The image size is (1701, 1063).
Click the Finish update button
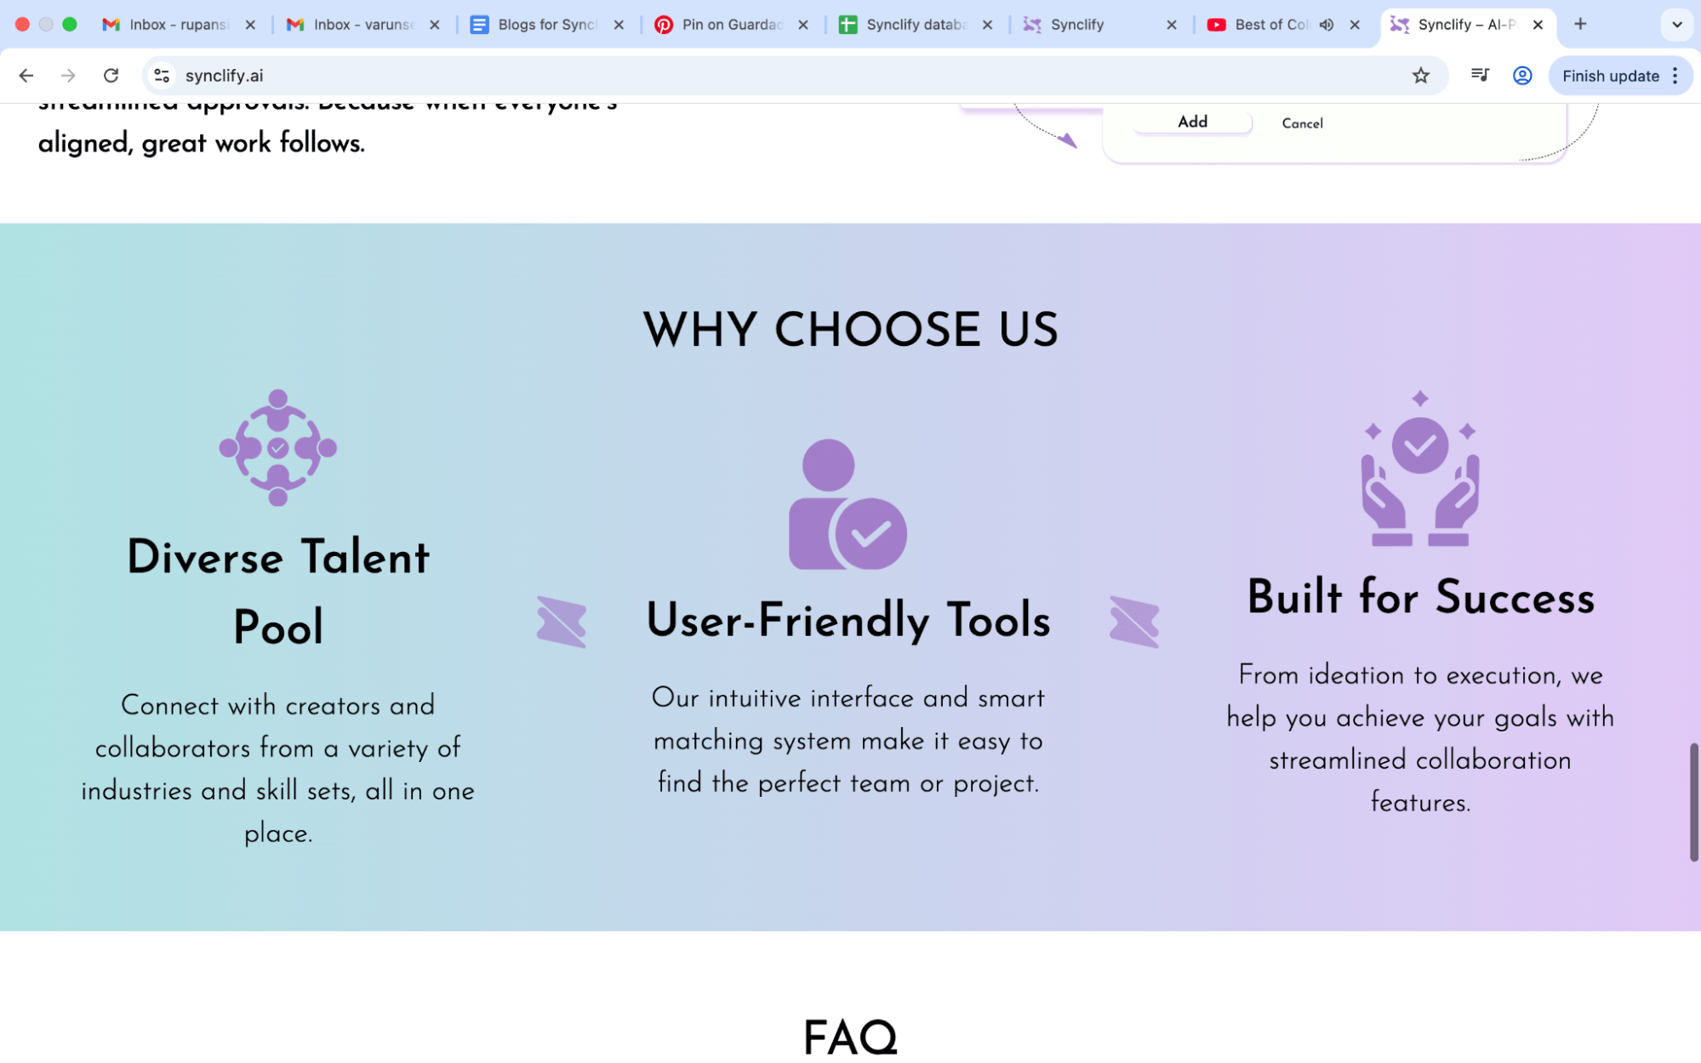[1611, 75]
